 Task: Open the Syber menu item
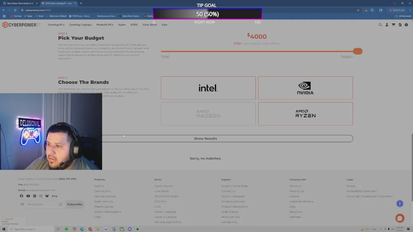[x=122, y=25]
